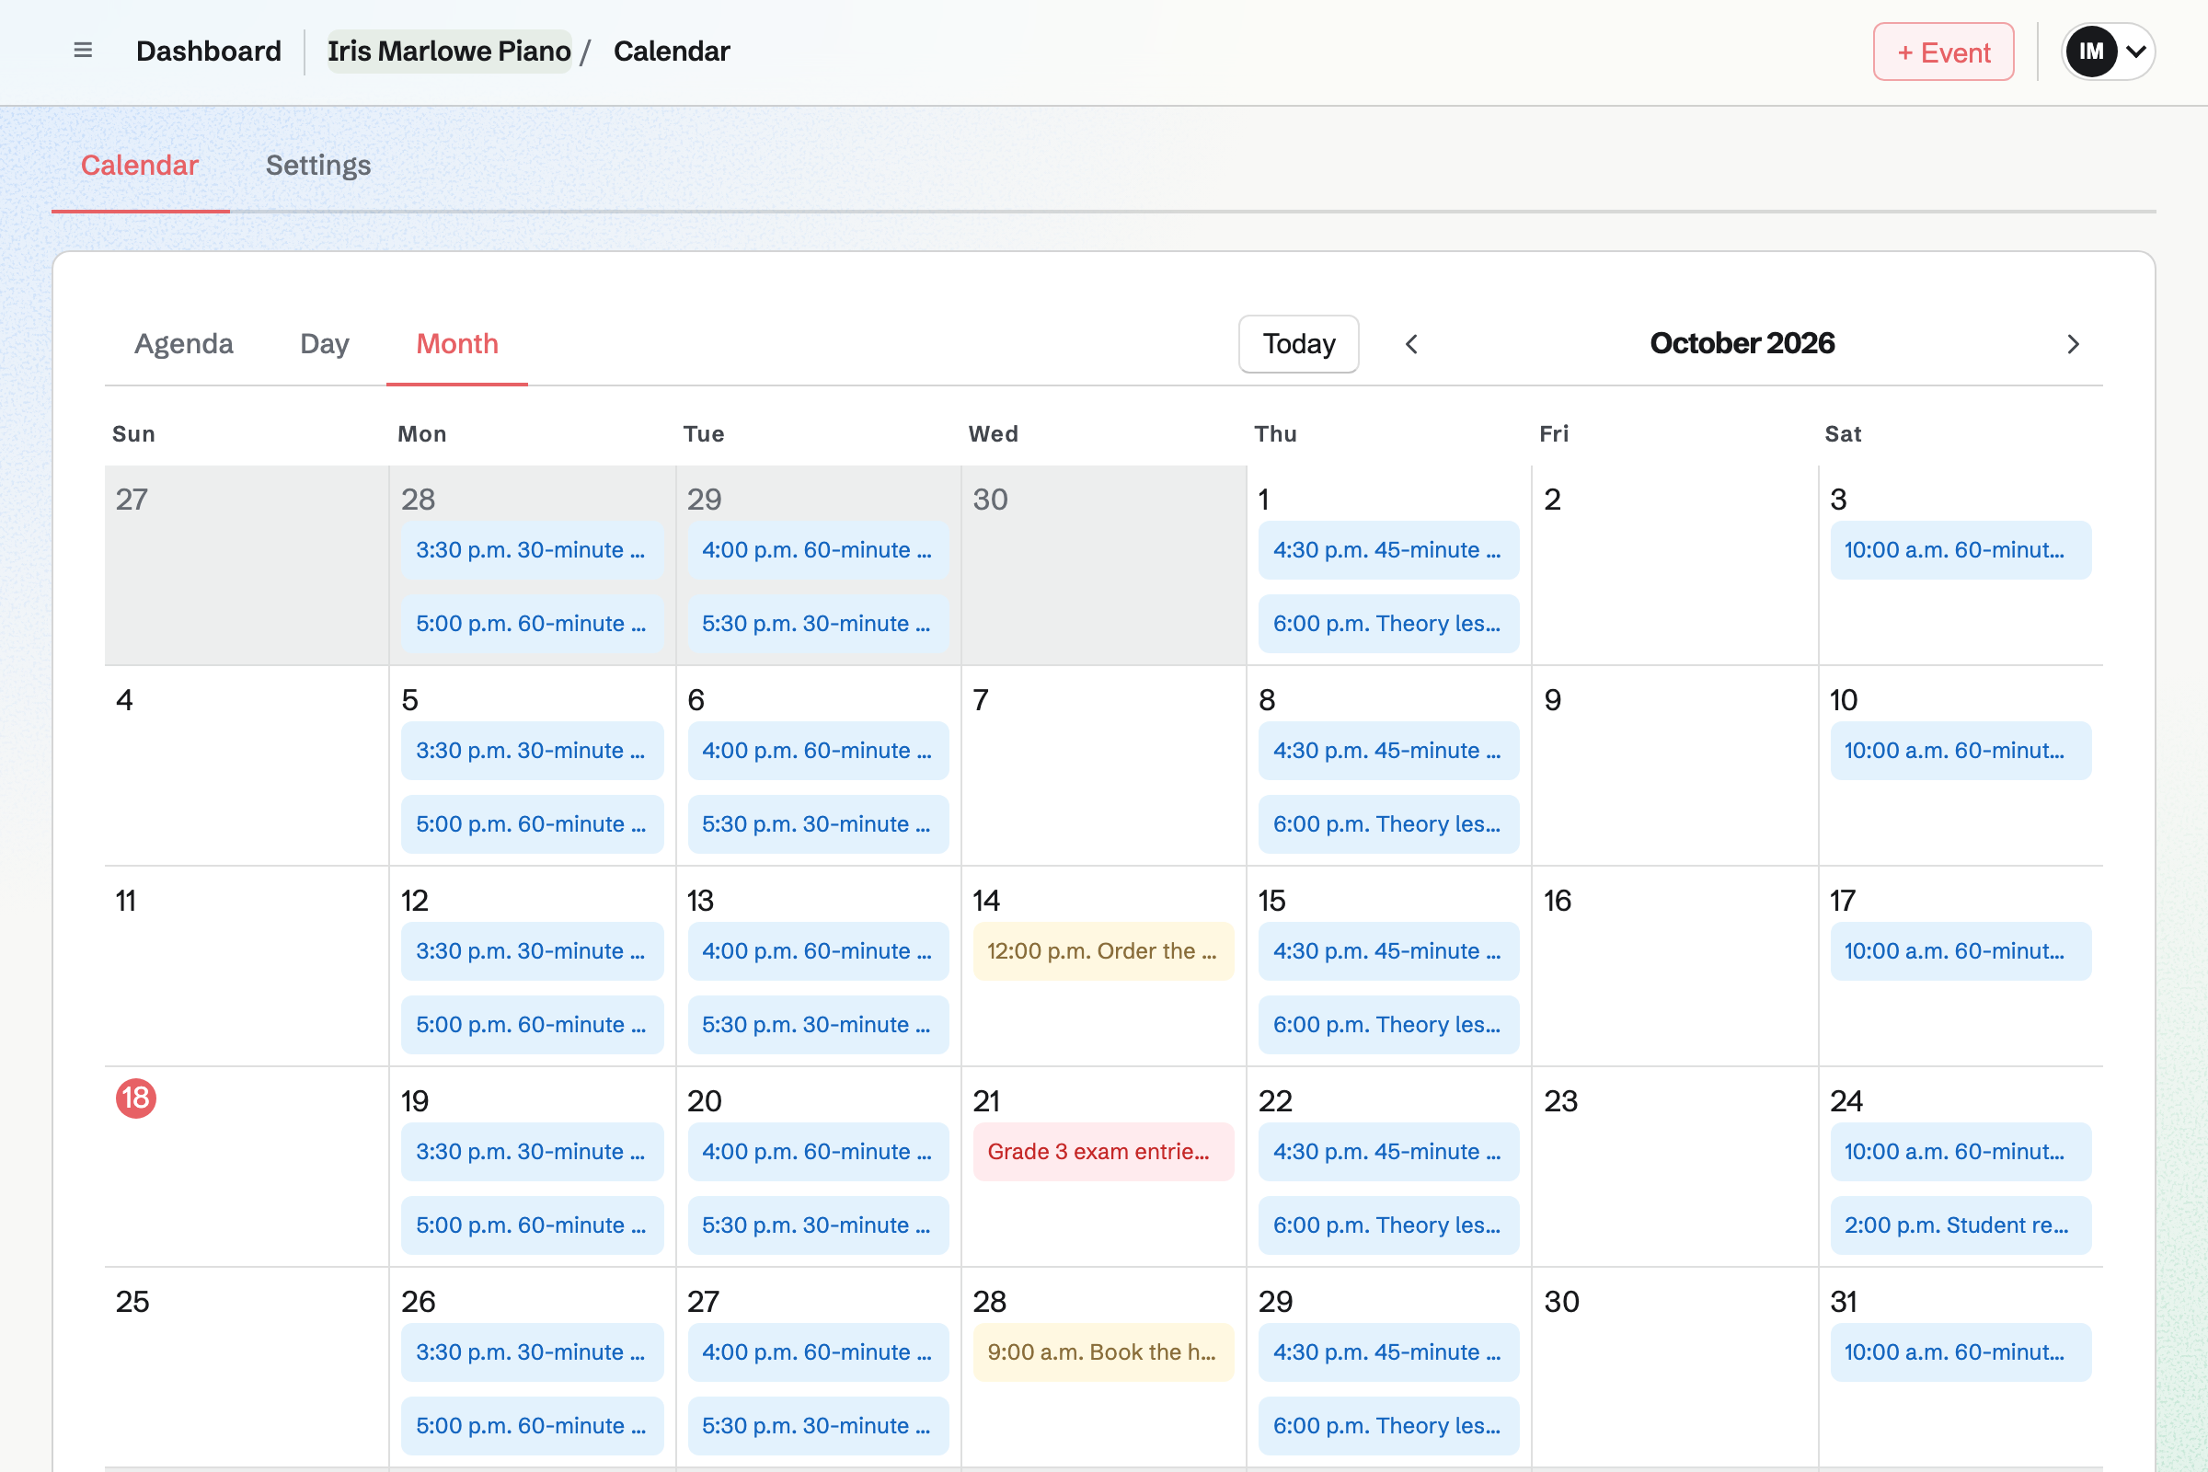Select the top Calendar tab

(140, 166)
